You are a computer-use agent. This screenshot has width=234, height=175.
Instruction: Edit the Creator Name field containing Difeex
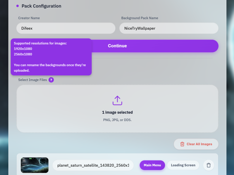tap(66, 28)
